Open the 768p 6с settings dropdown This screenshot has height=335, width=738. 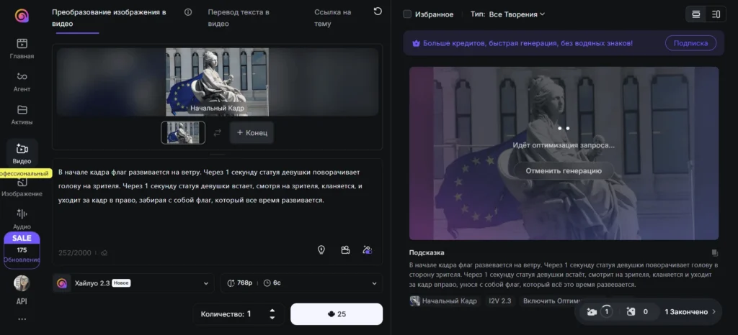[301, 283]
